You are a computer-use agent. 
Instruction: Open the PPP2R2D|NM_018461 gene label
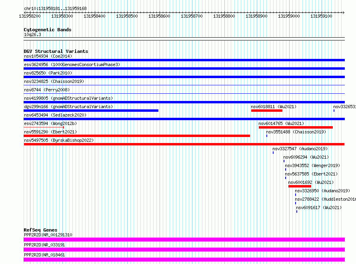pyautogui.click(x=44, y=255)
